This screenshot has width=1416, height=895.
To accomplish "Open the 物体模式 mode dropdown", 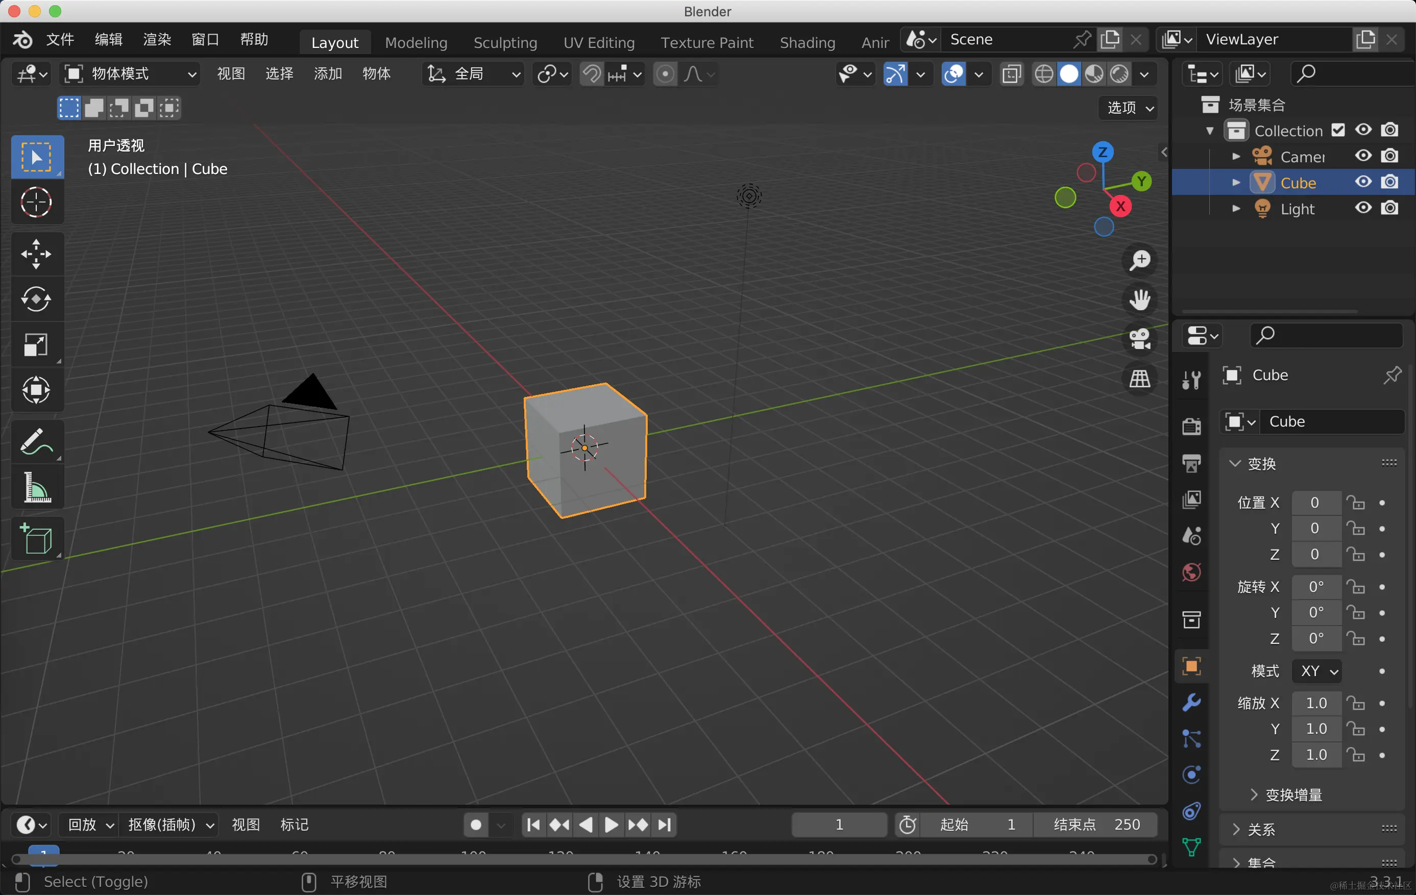I will point(131,74).
